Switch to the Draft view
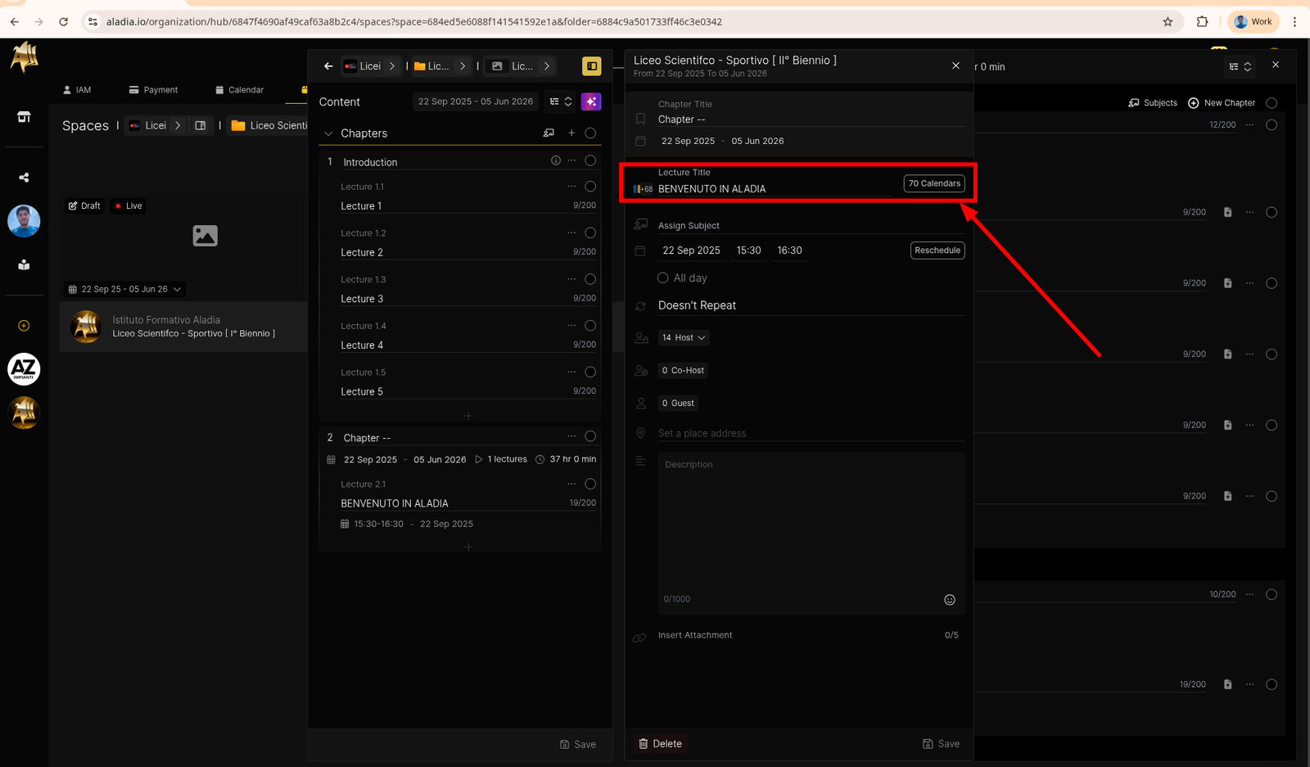 coord(85,205)
